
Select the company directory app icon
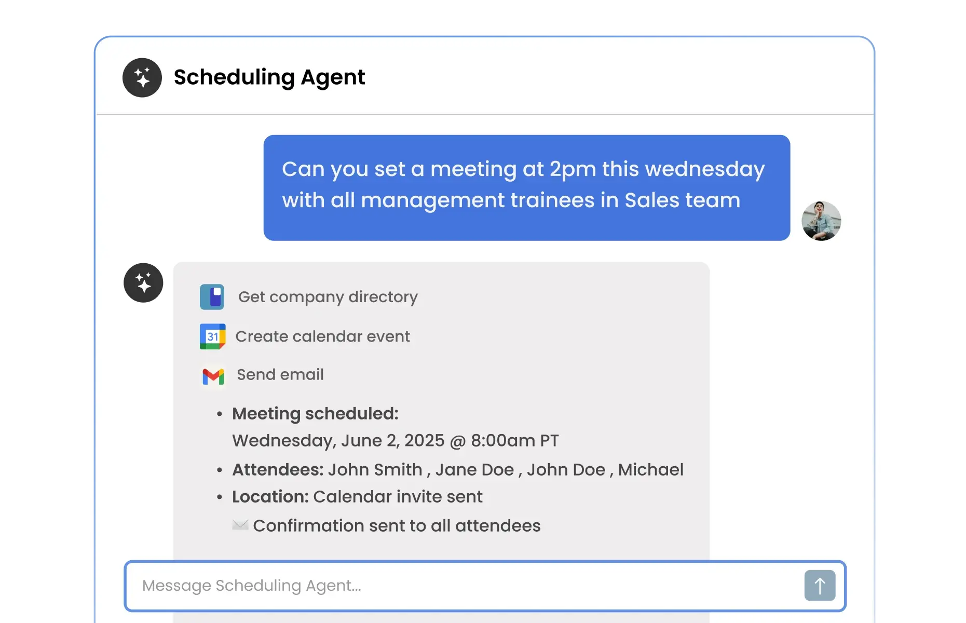pyautogui.click(x=212, y=296)
